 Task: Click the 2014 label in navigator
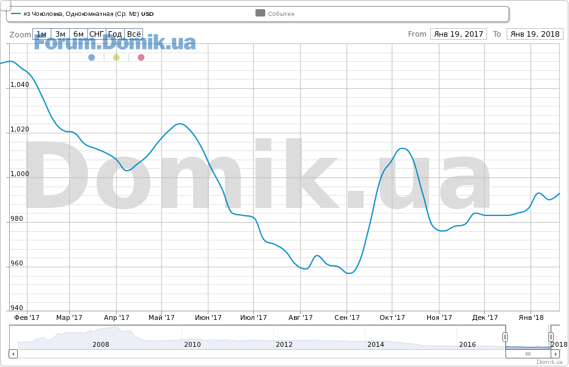(376, 344)
